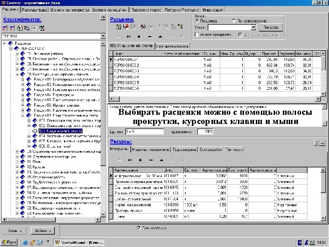Open the Трудозатраты resources tab
Viewport: 329px width, 247px height.
pos(185,150)
